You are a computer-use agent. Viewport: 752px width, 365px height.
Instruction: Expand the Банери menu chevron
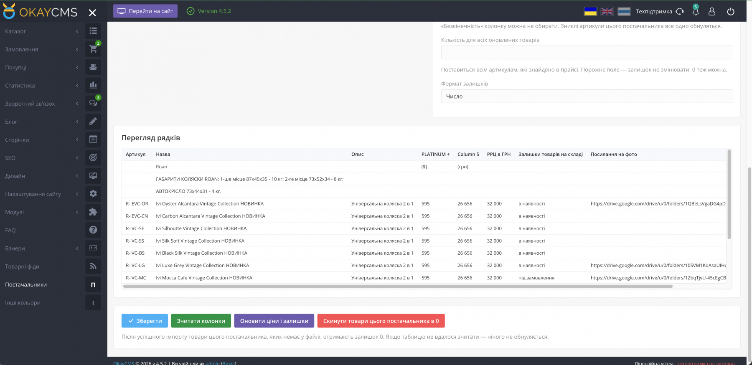(77, 248)
